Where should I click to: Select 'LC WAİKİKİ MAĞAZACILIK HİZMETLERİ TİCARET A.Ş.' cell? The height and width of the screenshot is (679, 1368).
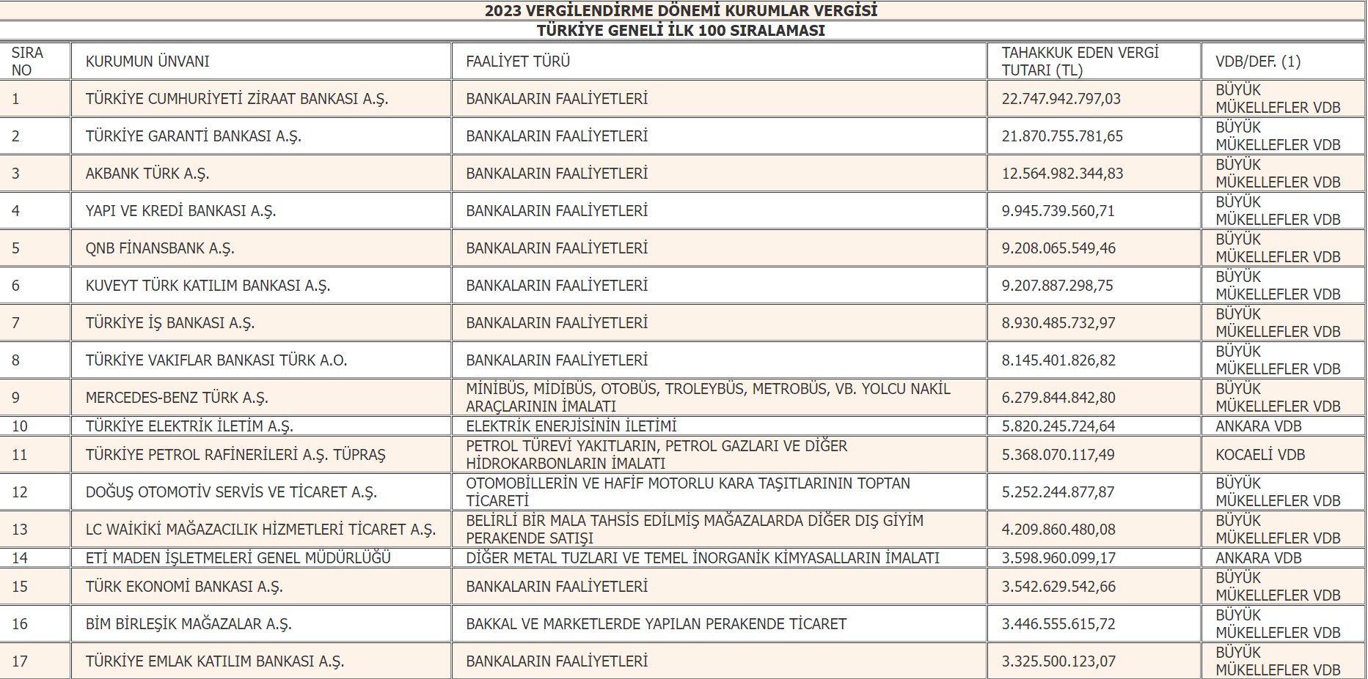coord(261,530)
